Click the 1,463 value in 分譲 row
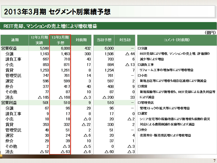This screenshot has width=217, height=163. [x=65, y=54]
